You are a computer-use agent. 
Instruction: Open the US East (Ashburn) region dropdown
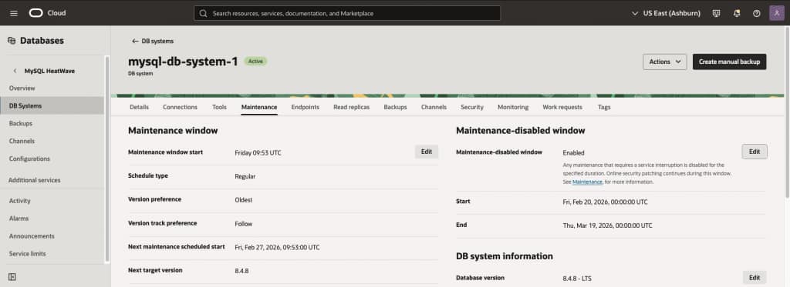click(666, 14)
